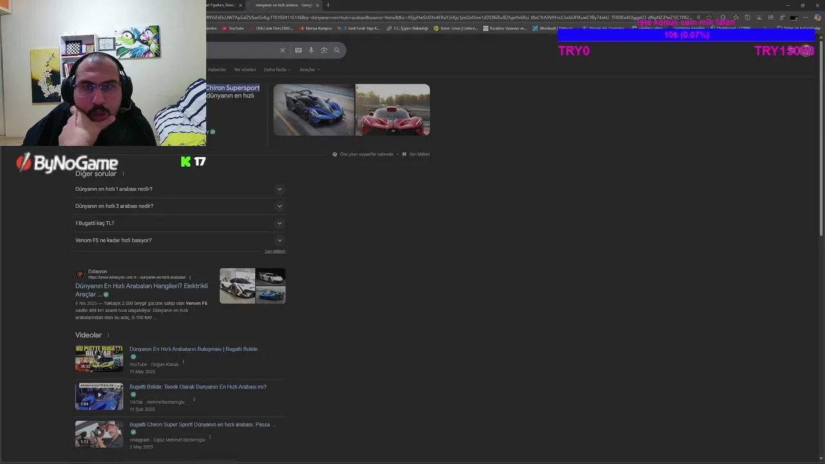825x464 pixels.
Task: Close the 'dünyanın en hızlı arabası' tab
Action: click(317, 5)
